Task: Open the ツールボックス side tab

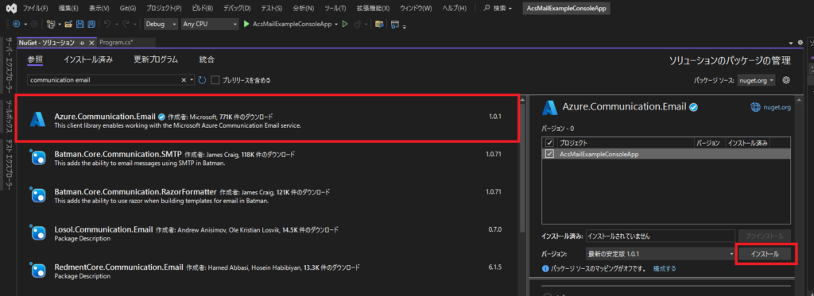Action: click(x=8, y=116)
